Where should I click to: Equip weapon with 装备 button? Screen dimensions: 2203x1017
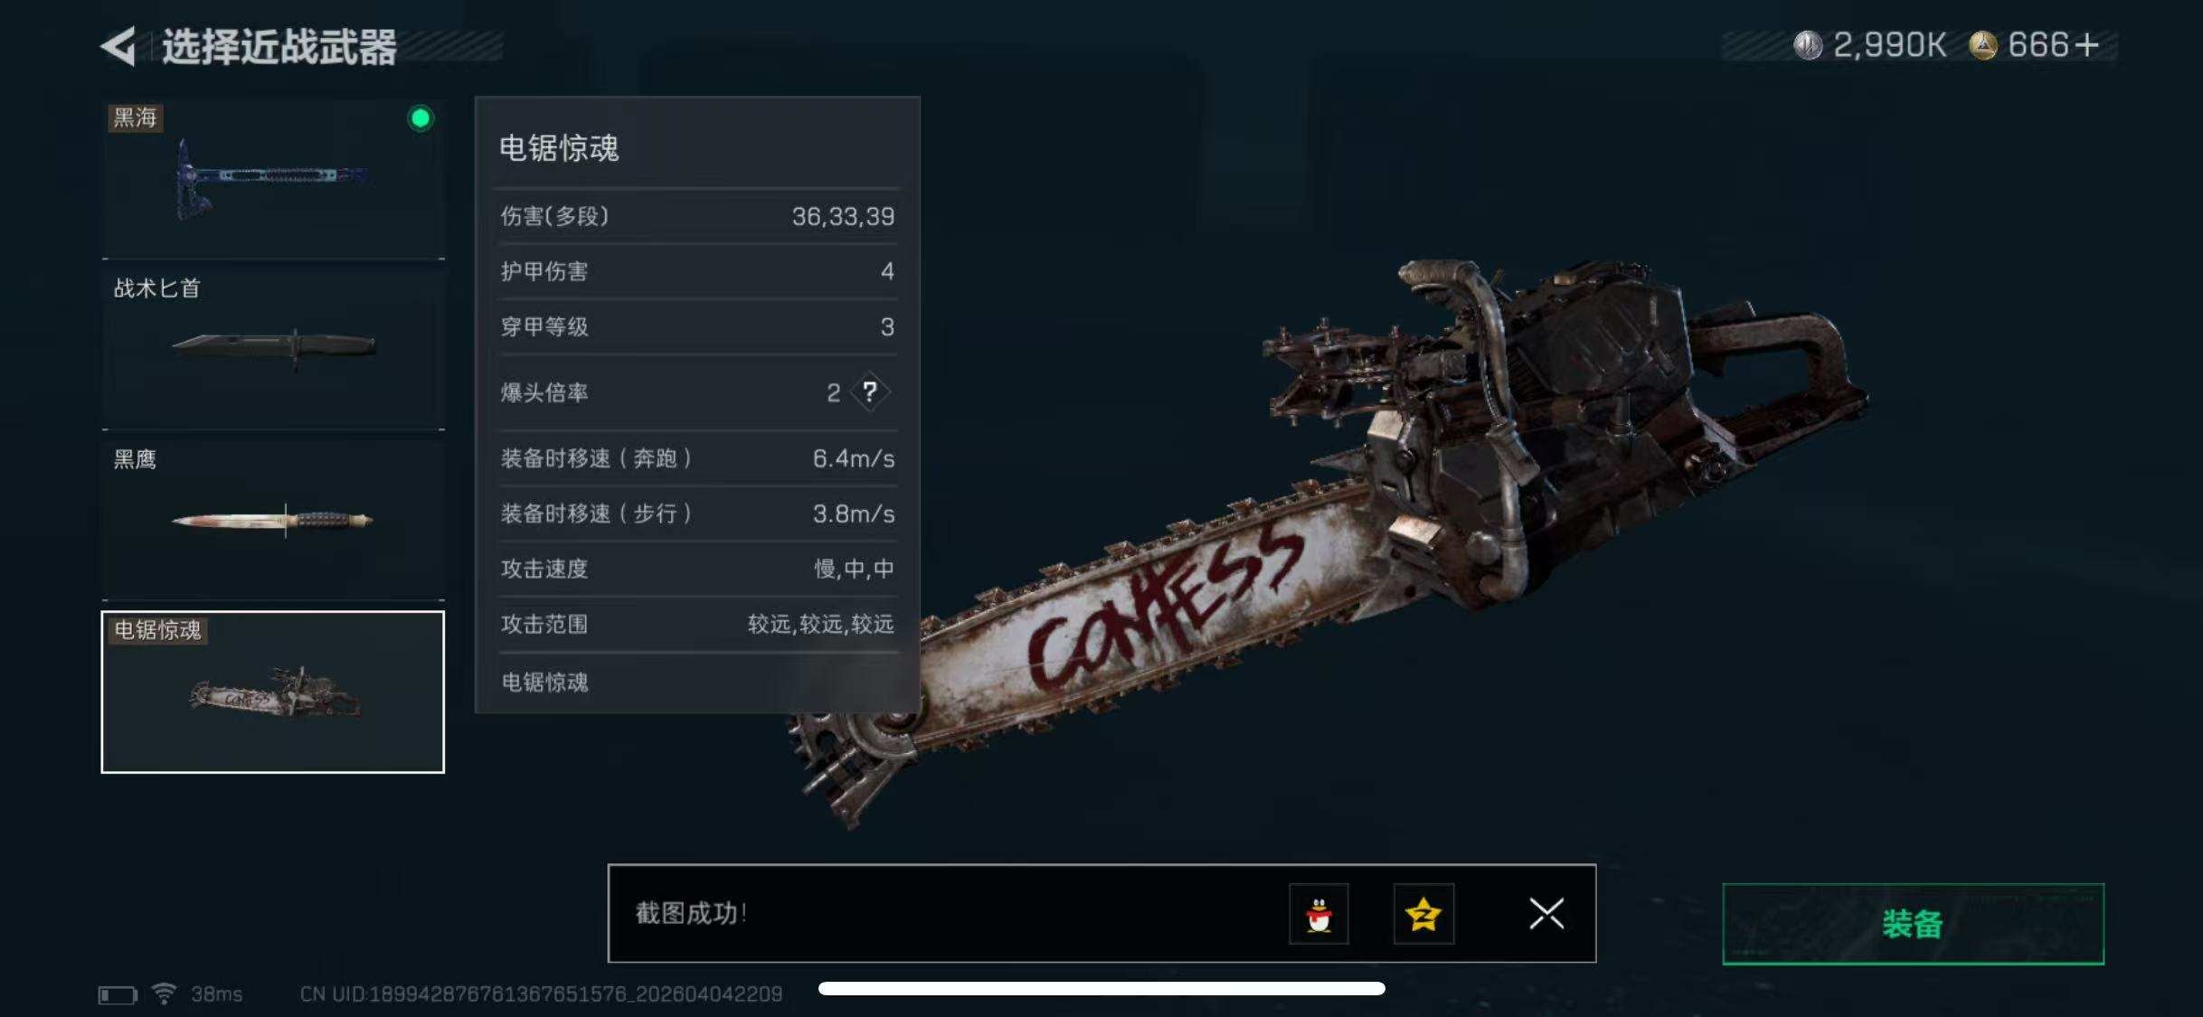(1913, 924)
